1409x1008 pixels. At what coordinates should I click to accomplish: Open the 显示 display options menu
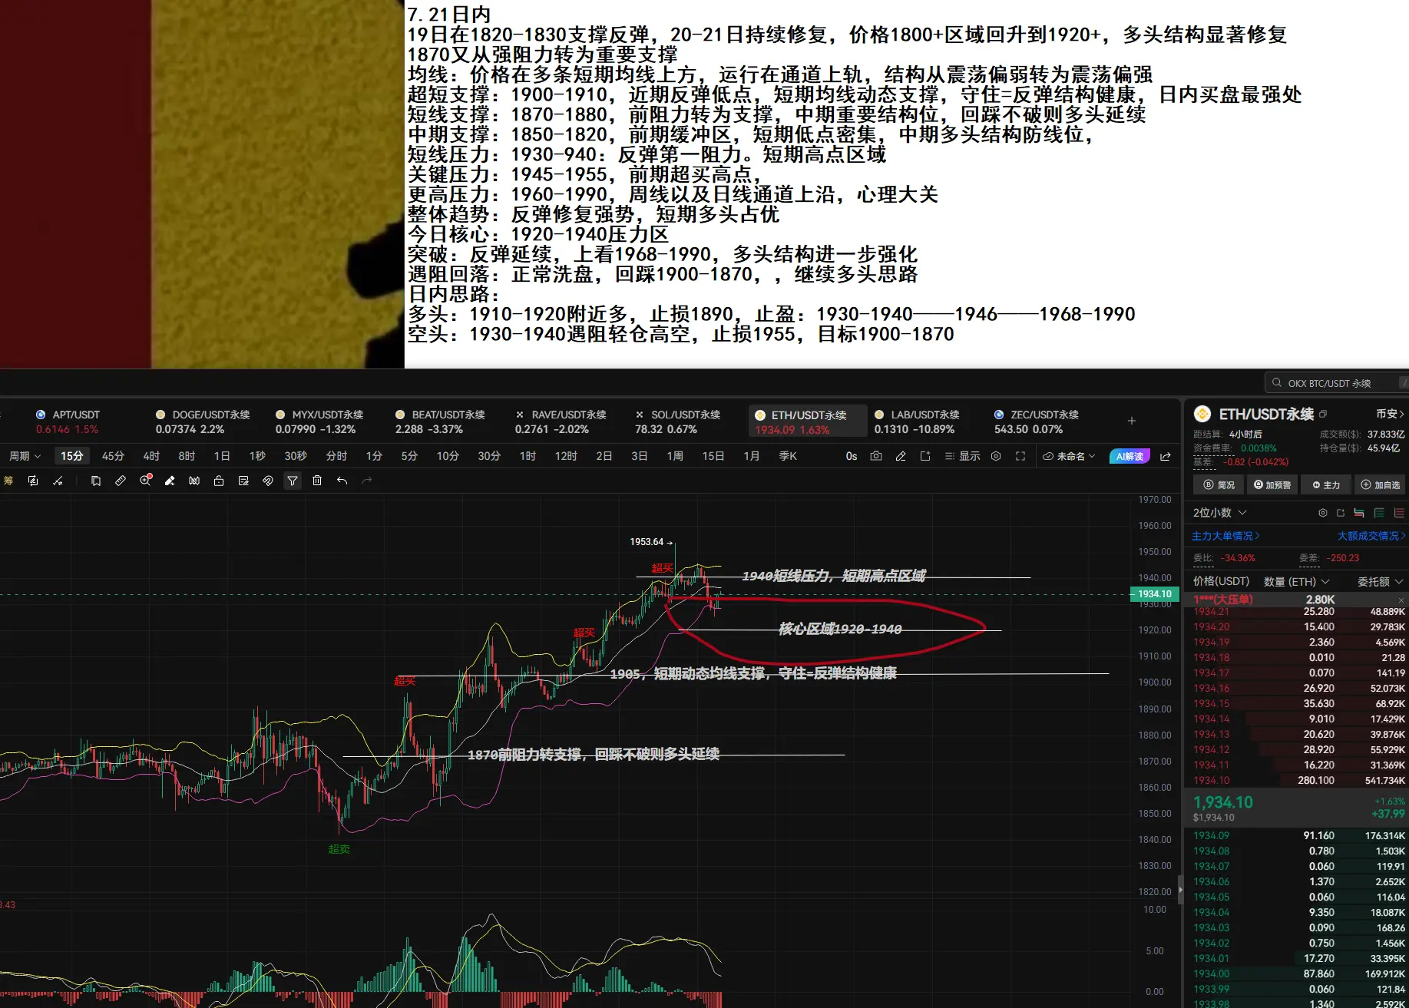click(x=962, y=456)
